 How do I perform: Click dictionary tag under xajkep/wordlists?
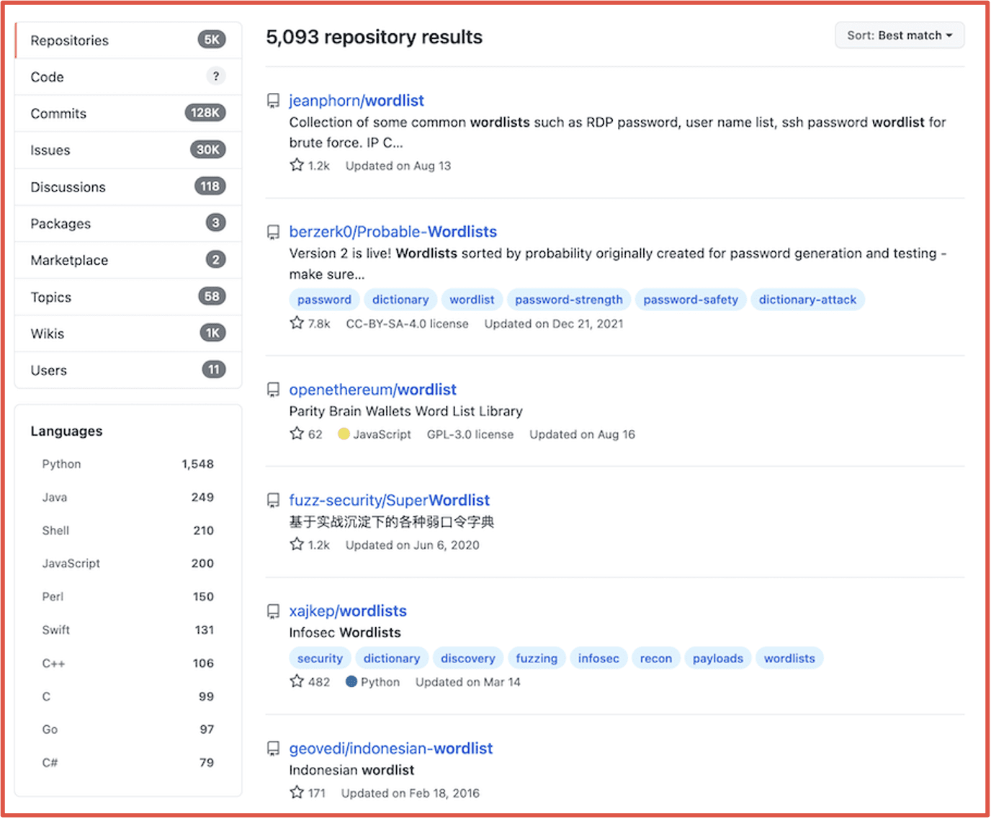tap(392, 658)
